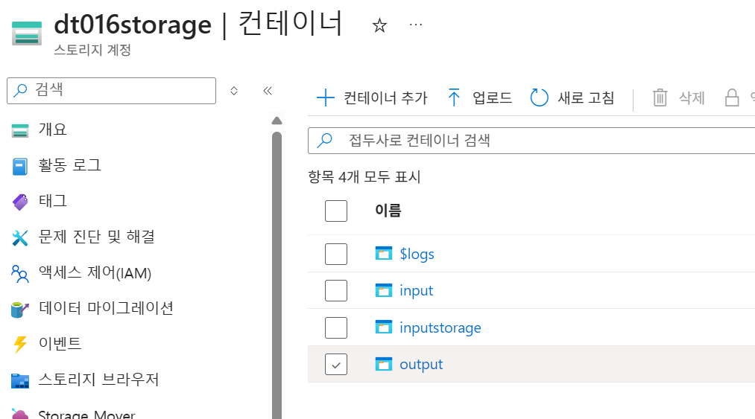Open 데이터 마이그레이션 menu item
755x419 pixels.
click(106, 308)
